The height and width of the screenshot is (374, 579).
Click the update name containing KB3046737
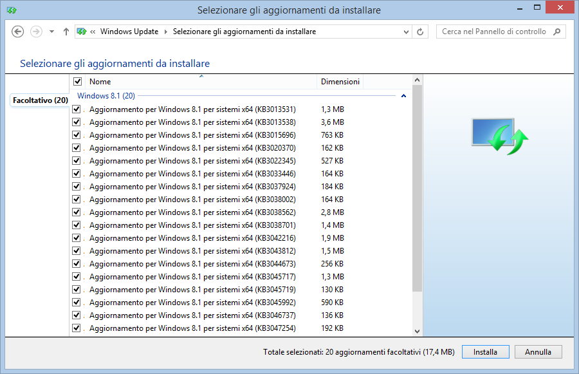pyautogui.click(x=192, y=315)
